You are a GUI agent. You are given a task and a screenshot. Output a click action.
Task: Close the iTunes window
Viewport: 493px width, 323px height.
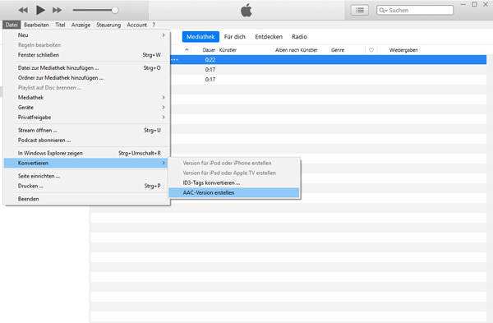point(486,4)
